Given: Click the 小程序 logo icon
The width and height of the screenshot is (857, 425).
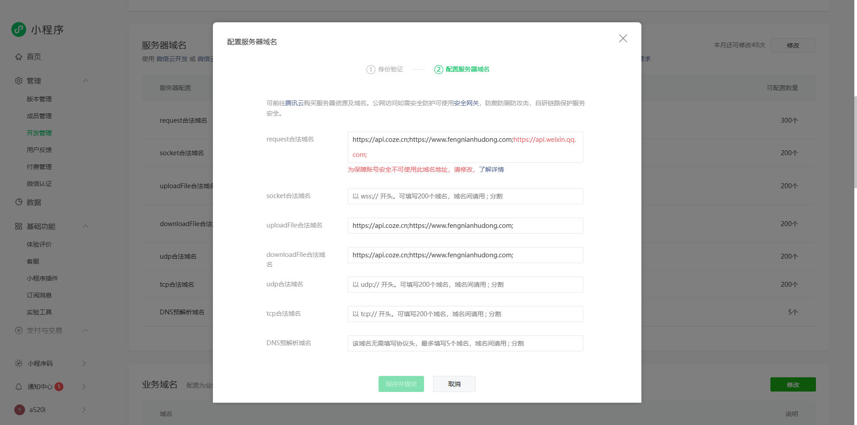Looking at the screenshot, I should (x=19, y=29).
